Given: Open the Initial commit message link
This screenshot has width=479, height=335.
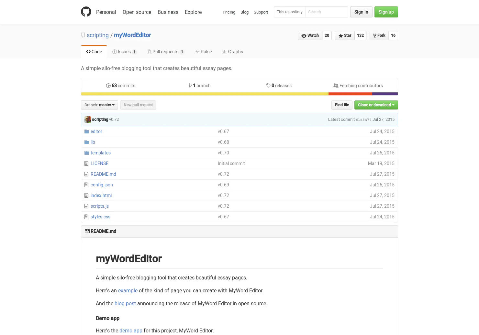Looking at the screenshot, I should (x=231, y=163).
